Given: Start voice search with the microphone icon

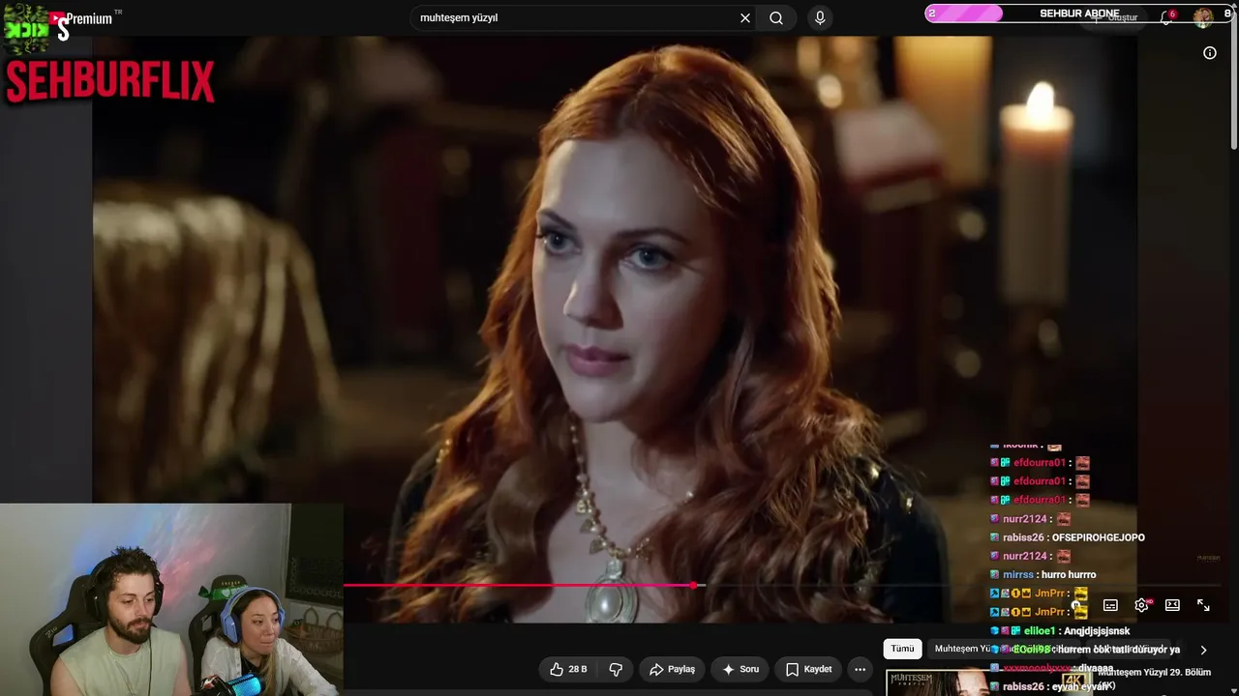Looking at the screenshot, I should click(x=820, y=18).
